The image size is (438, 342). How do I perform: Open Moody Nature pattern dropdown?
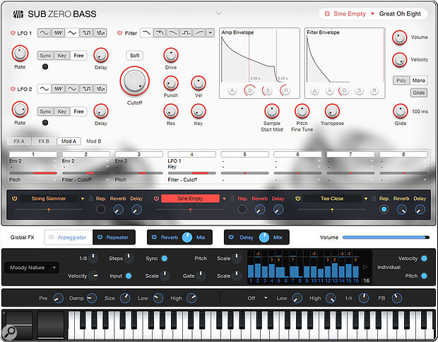click(32, 267)
